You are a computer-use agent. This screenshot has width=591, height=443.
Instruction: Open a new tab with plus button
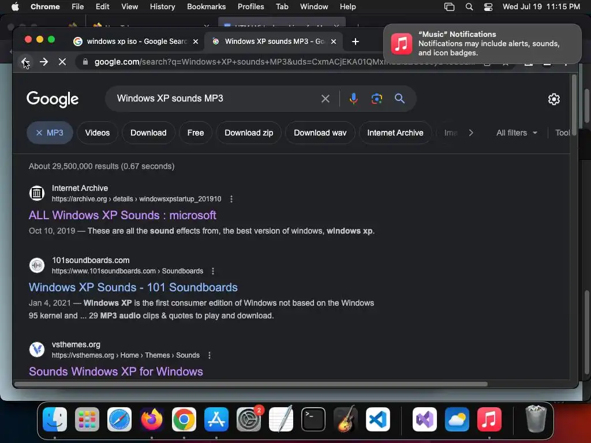tap(356, 42)
